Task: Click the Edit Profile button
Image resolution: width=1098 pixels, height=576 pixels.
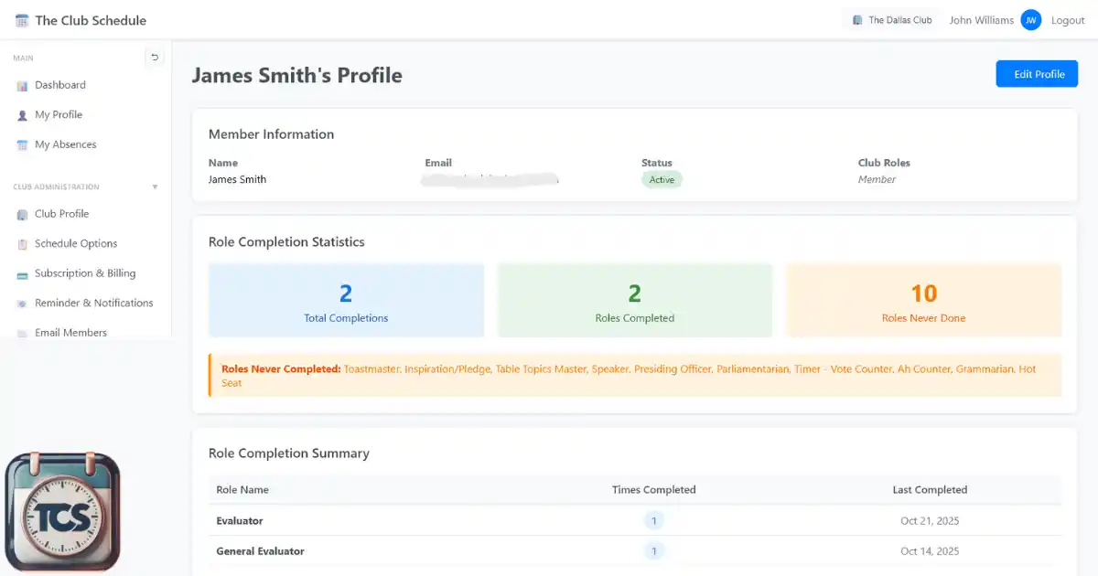Action: pyautogui.click(x=1037, y=74)
